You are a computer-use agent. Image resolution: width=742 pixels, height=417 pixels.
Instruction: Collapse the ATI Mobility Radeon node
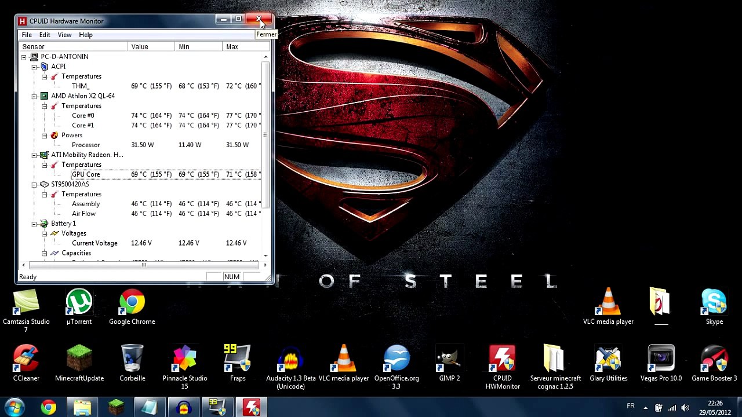click(x=34, y=155)
